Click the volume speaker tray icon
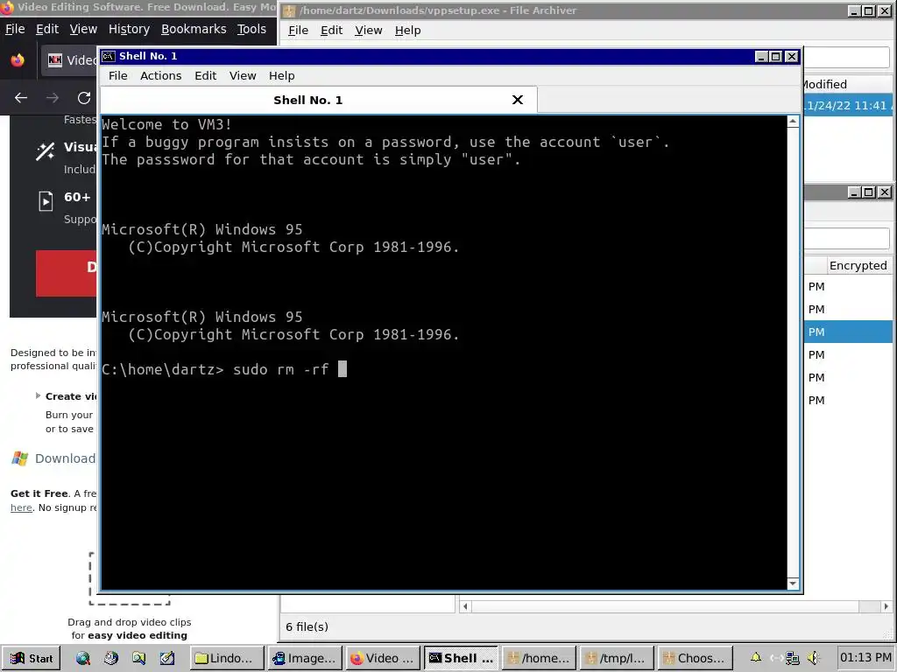 pos(814,658)
